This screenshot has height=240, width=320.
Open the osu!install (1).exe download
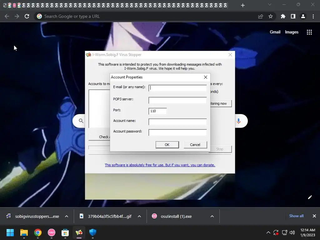pyautogui.click(x=172, y=216)
